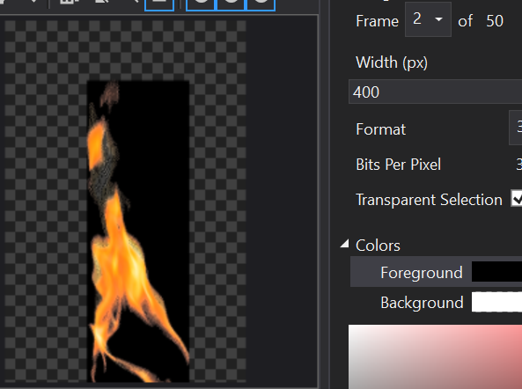Click the flame image on the canvas
522x389 pixels.
tap(138, 231)
